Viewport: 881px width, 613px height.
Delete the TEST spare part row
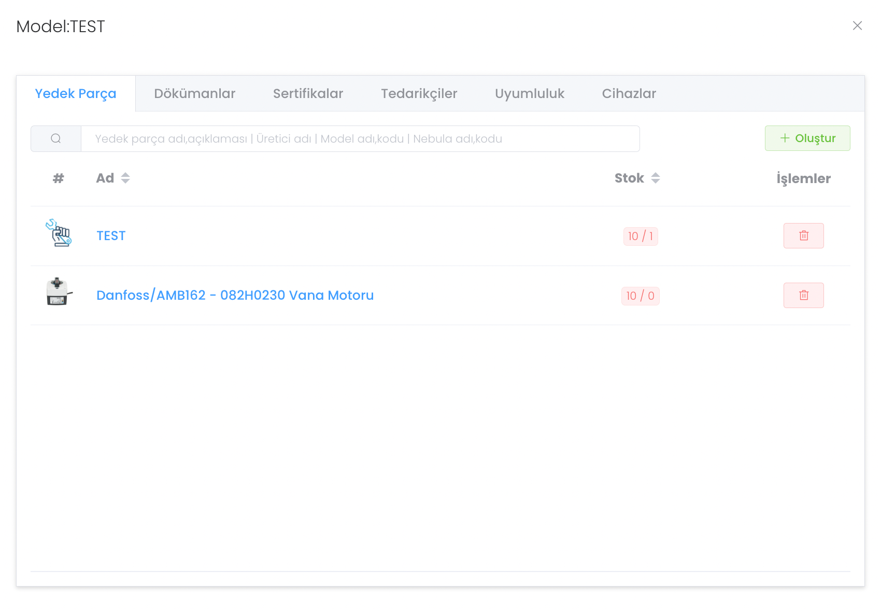[803, 236]
